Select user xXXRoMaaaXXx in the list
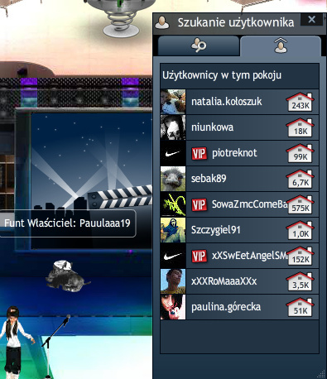This screenshot has width=327, height=379. pyautogui.click(x=239, y=281)
